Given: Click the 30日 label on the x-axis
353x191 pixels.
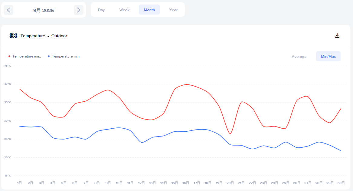Looking at the screenshot, I should (x=341, y=183).
